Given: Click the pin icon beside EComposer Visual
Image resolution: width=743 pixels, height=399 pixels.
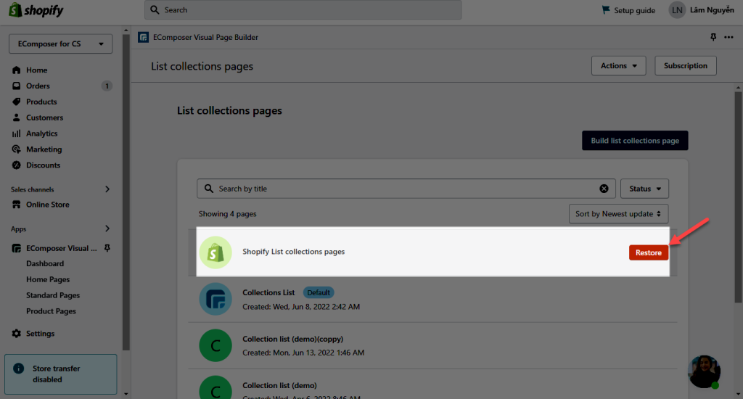Looking at the screenshot, I should tap(107, 248).
